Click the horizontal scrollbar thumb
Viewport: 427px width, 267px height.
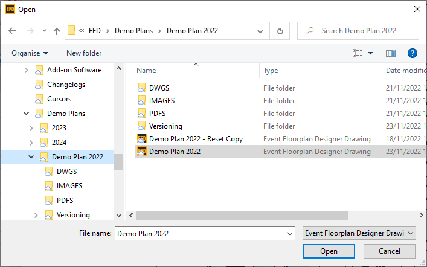[x=242, y=215]
